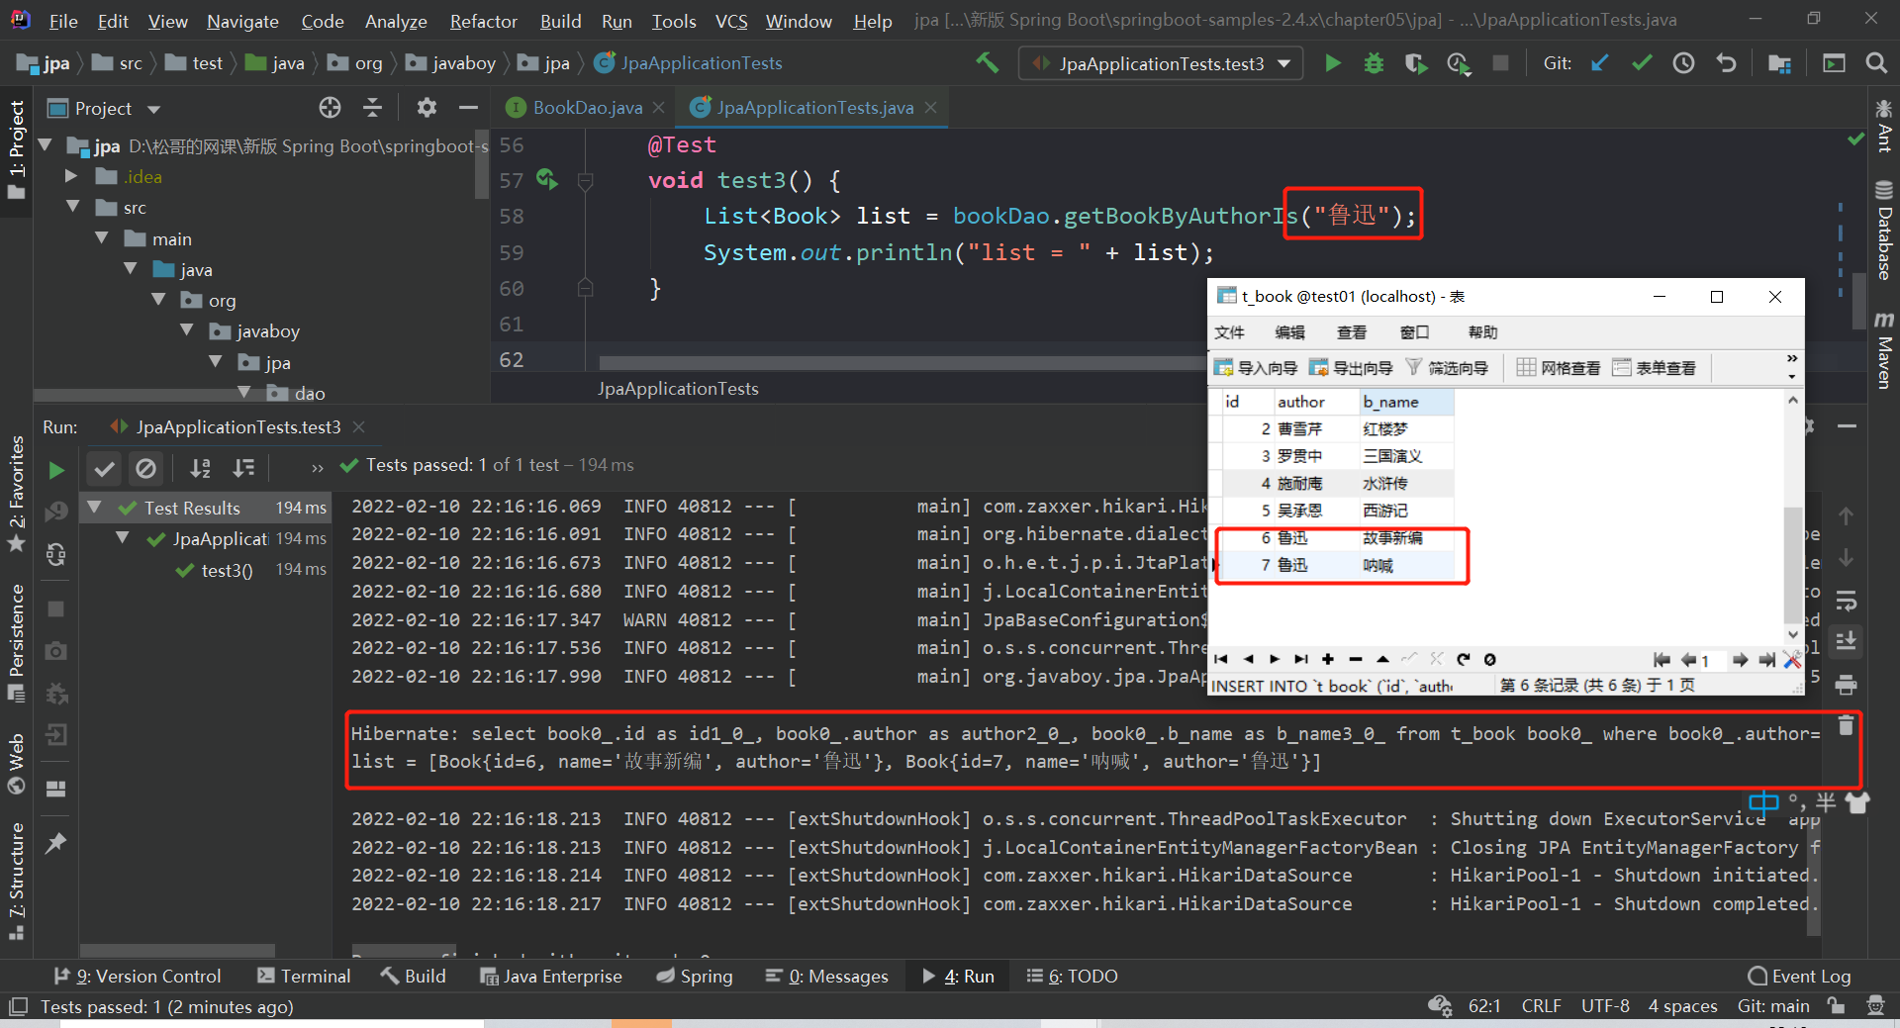
Task: Close the JpaApplicationTests.java tab
Action: (x=930, y=108)
